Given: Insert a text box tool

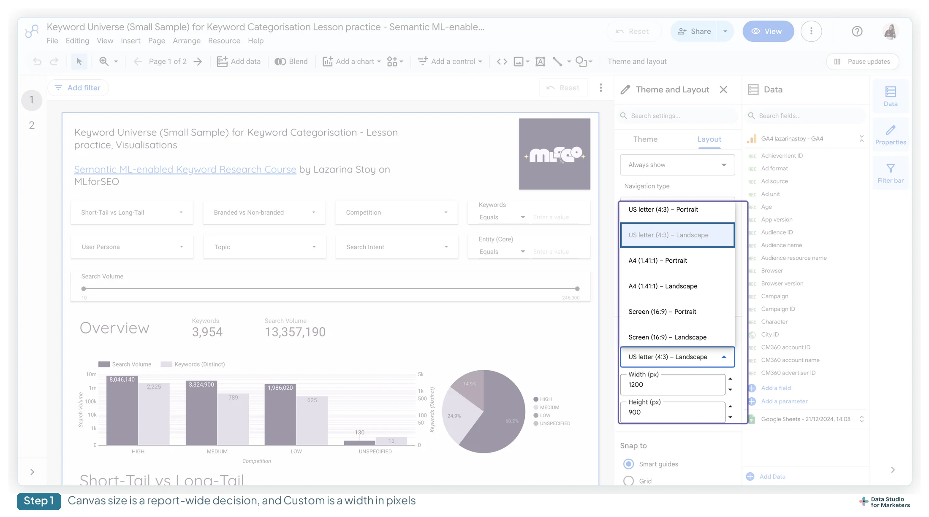Looking at the screenshot, I should (x=540, y=62).
